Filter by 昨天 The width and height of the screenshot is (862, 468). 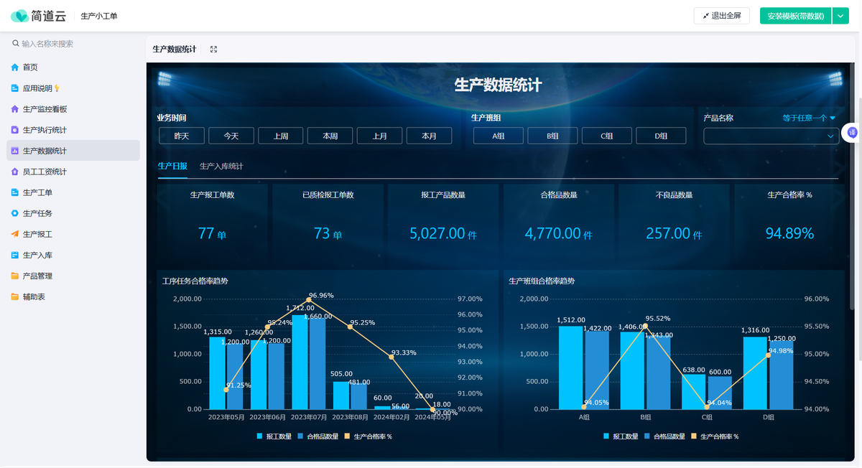point(182,136)
